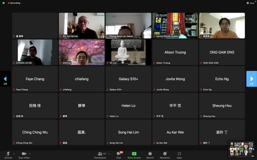The image size is (257, 160).
Task: Go to previous gallery page with left arrow
Action: coord(5,79)
